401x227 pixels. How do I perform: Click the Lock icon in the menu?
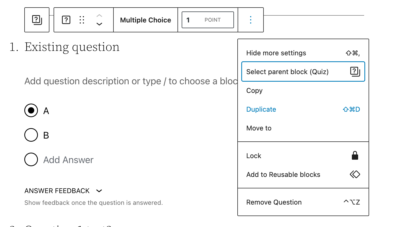pyautogui.click(x=355, y=156)
